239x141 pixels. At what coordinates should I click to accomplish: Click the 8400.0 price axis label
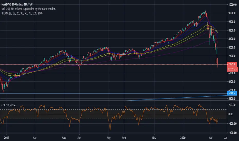pyautogui.click(x=232, y=39)
